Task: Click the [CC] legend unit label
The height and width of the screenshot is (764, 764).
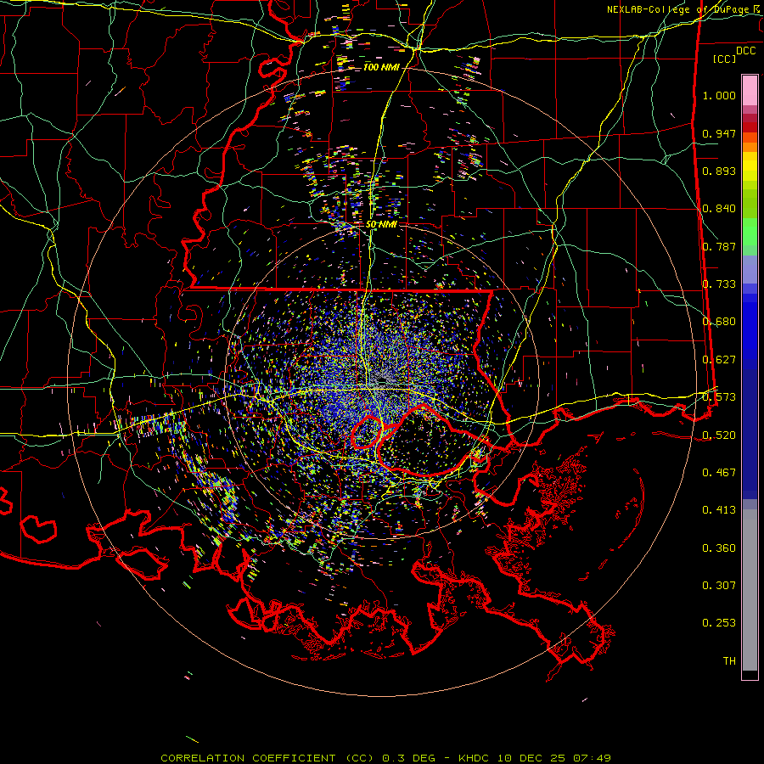Action: 724,59
